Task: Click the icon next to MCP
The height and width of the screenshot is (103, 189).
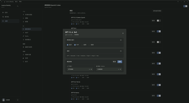Action: pyautogui.click(x=23, y=33)
